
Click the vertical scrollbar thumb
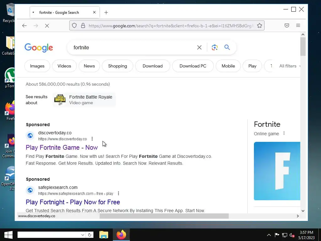click(303, 46)
